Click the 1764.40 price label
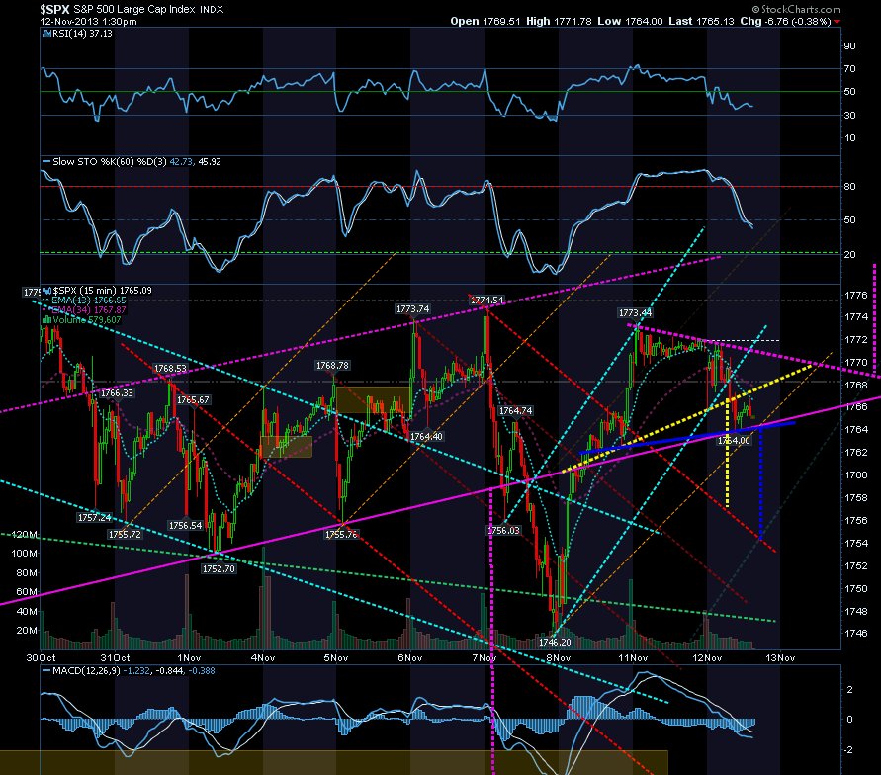Screen dimensions: 881x775 [426, 436]
